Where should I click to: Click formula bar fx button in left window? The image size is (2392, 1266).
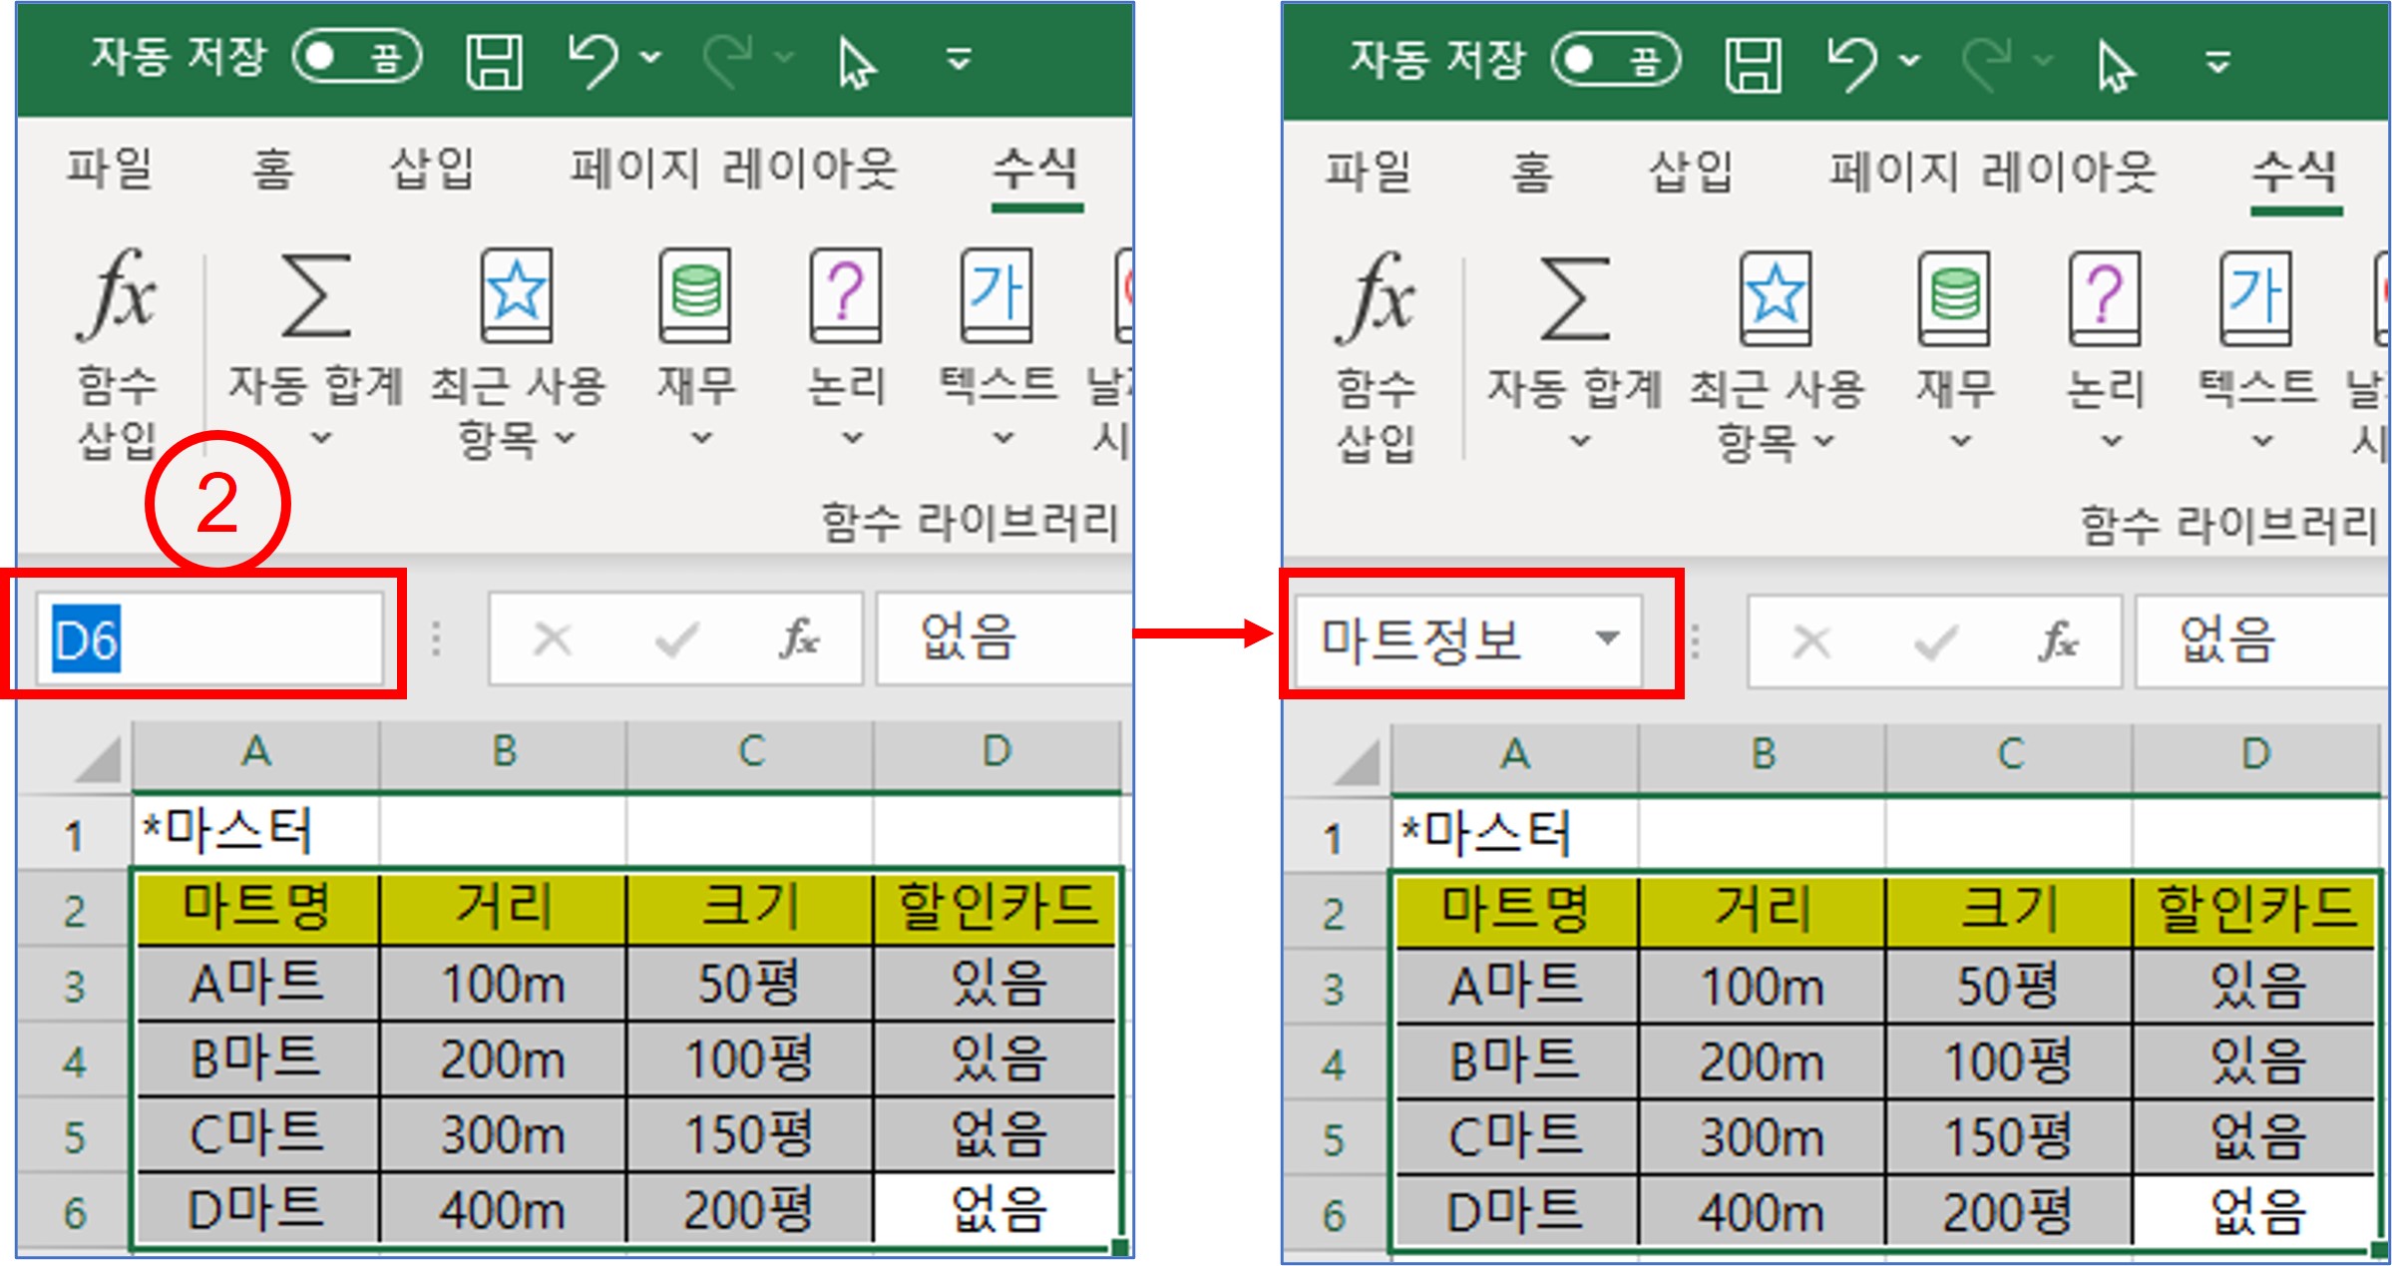[799, 638]
